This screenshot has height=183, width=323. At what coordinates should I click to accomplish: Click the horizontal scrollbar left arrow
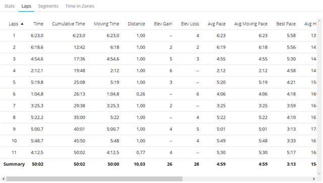(x=4, y=178)
